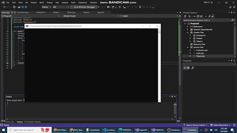Open Local Windows Debugger dropdown arrow

pos(96,7)
